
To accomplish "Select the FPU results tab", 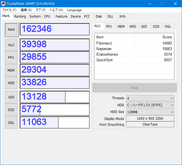I will pyautogui.click(x=109, y=27).
